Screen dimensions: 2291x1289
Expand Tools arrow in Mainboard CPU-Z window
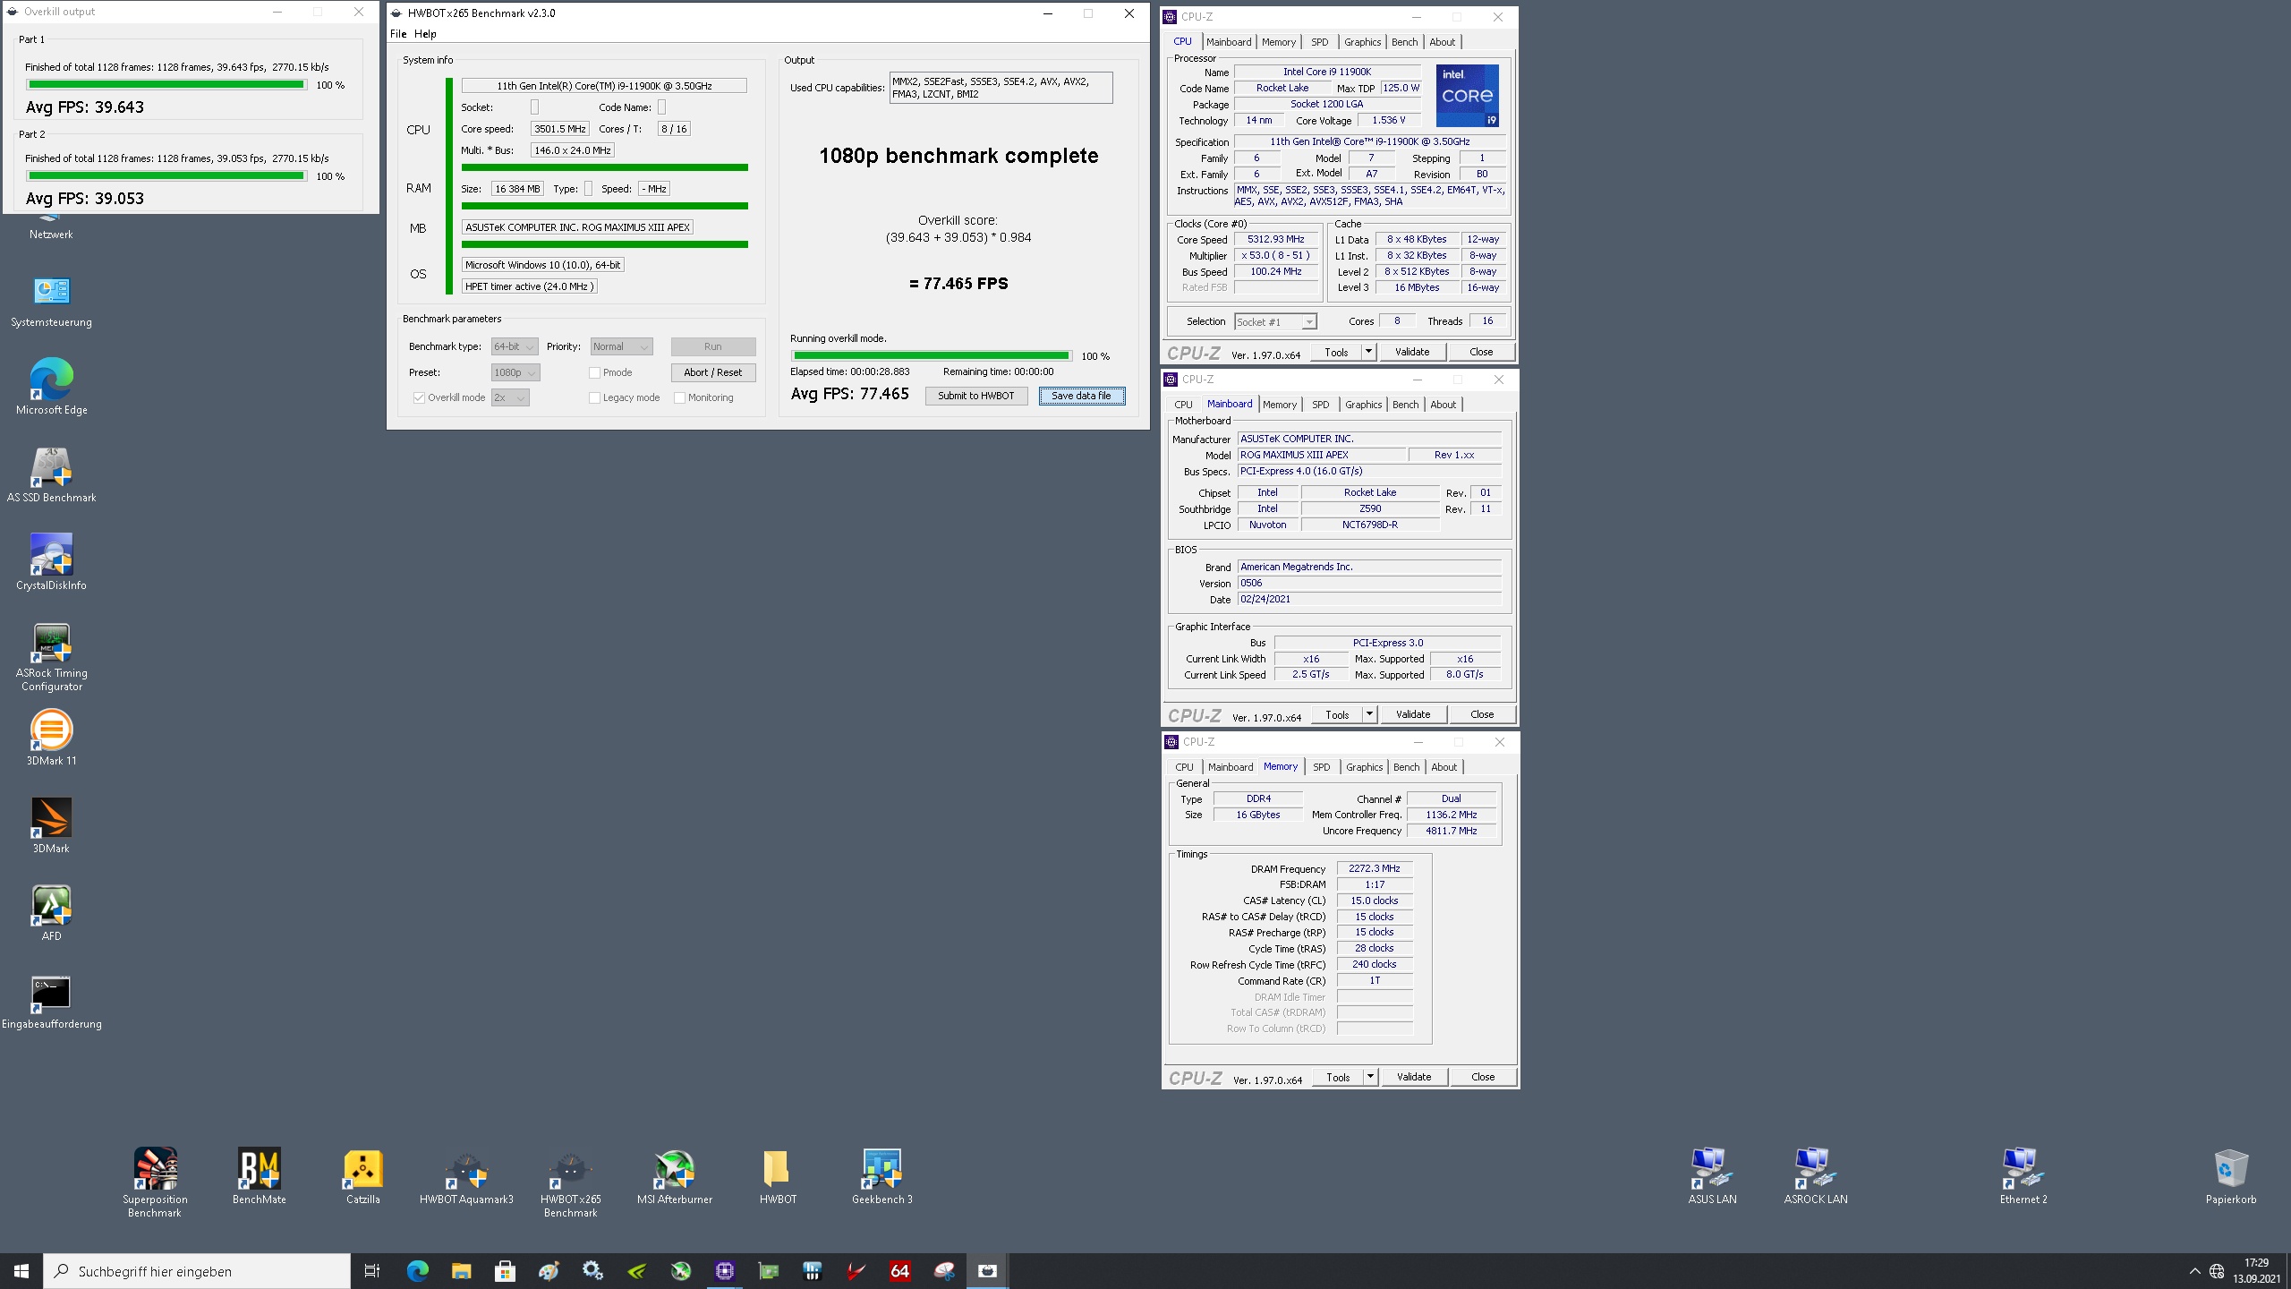point(1369,714)
